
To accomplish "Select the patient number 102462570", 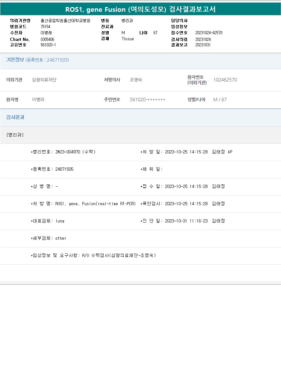I will [225, 80].
